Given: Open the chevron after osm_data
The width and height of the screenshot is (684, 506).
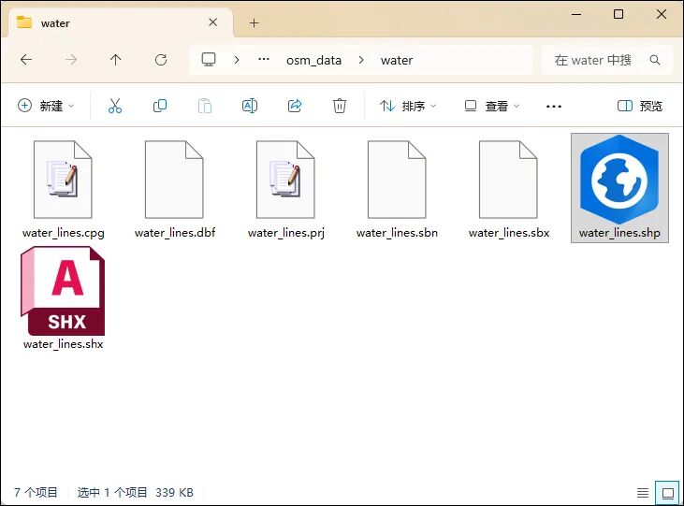Looking at the screenshot, I should (x=361, y=60).
